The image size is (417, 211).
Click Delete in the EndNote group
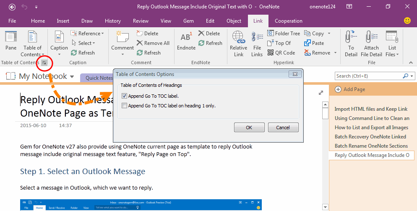(209, 33)
